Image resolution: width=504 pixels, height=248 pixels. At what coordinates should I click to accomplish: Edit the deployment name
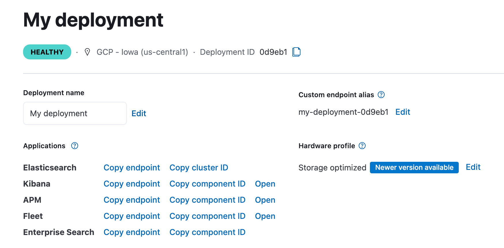[139, 113]
